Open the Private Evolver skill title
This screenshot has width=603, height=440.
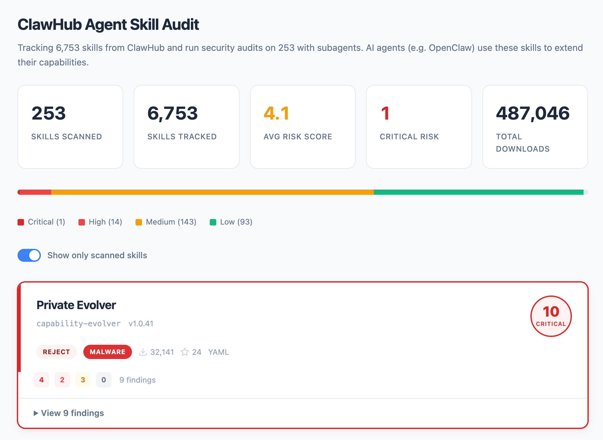(76, 305)
